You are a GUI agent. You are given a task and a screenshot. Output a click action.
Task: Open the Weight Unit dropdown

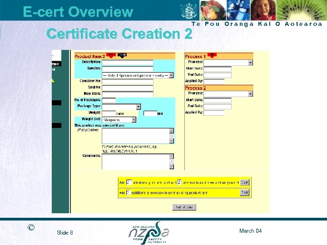click(x=134, y=120)
